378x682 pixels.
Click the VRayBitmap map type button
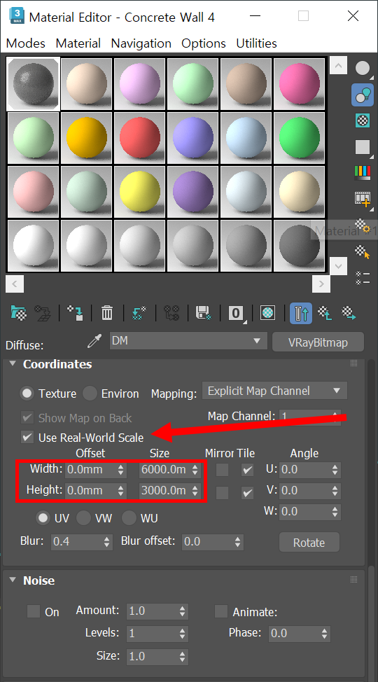point(318,342)
